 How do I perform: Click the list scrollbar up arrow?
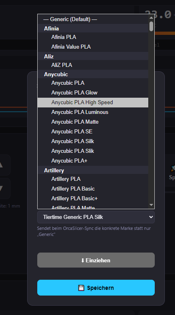click(152, 17)
